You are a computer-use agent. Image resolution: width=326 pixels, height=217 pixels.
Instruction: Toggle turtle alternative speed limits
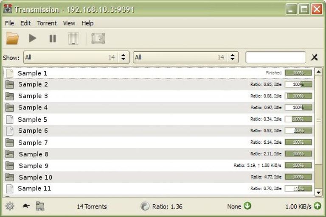tap(26, 206)
